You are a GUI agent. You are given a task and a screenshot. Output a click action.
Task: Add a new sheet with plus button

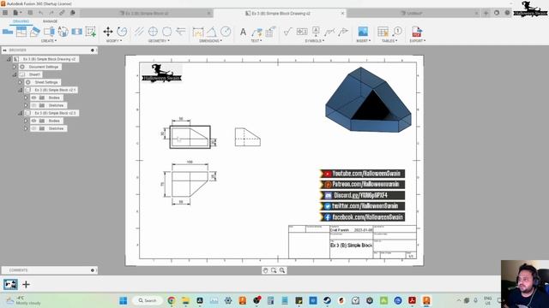pos(26,285)
